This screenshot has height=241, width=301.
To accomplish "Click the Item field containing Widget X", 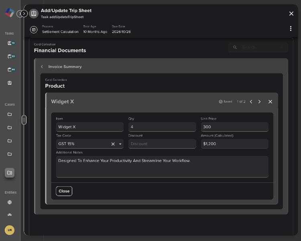I will pyautogui.click(x=89, y=127).
